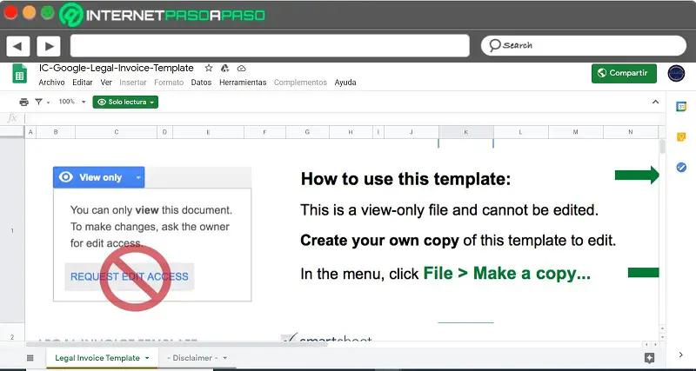
Task: Open Google Keep side panel icon
Action: 681,137
